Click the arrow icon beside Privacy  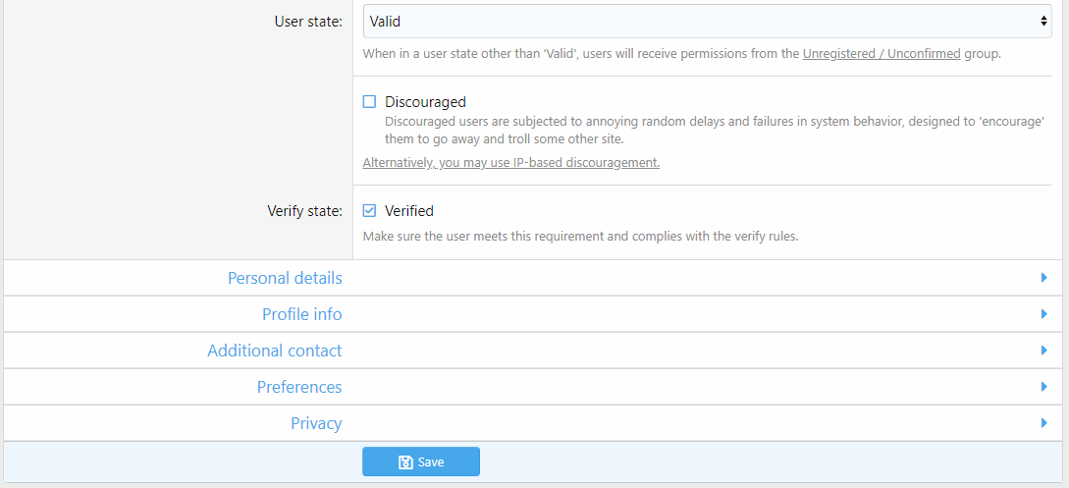click(1043, 423)
